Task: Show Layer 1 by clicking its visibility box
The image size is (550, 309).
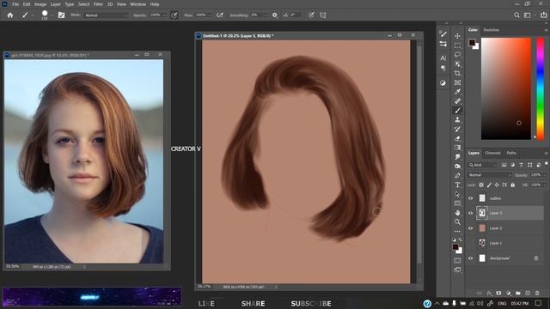Action: (x=471, y=243)
